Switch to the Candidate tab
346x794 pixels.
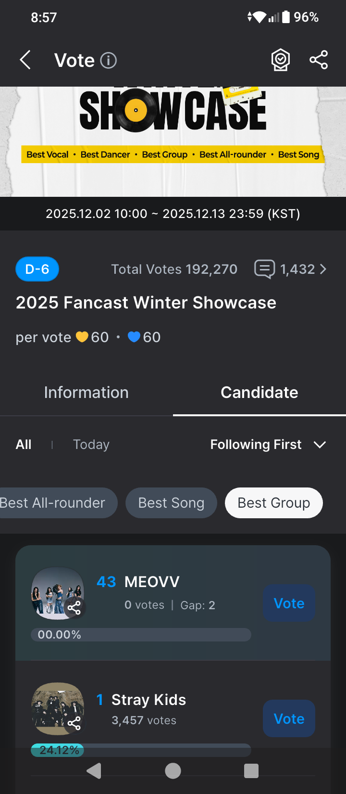pos(259,393)
